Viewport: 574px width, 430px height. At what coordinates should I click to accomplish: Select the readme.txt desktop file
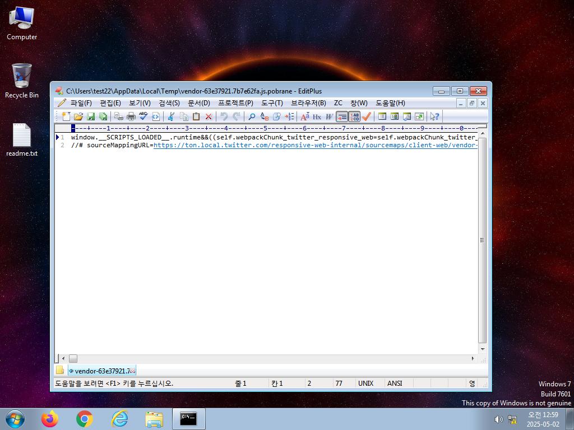point(22,139)
